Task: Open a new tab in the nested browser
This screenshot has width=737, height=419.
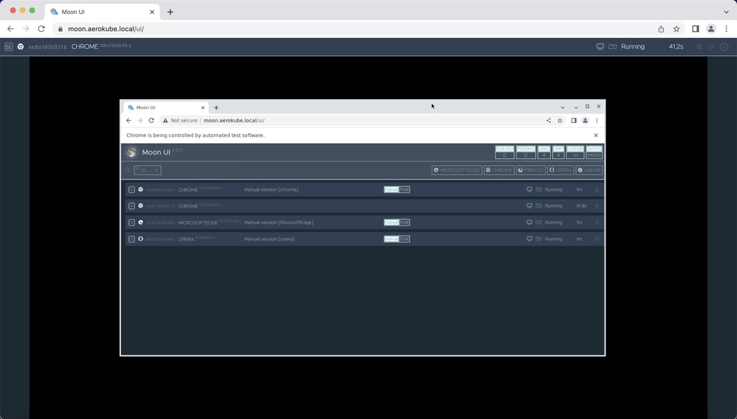Action: point(216,108)
